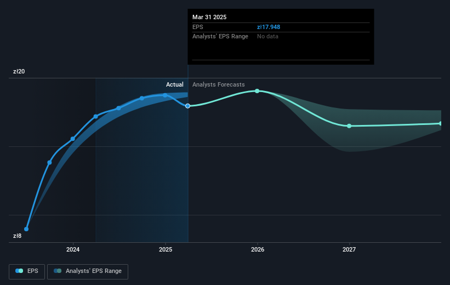450x285 pixels.
Task: Toggle the Analysts' EPS Range legend button
Action: [88, 271]
